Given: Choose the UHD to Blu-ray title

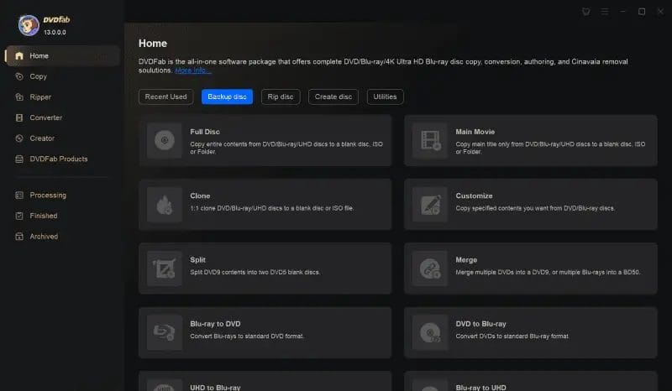Looking at the screenshot, I should click(x=215, y=387).
